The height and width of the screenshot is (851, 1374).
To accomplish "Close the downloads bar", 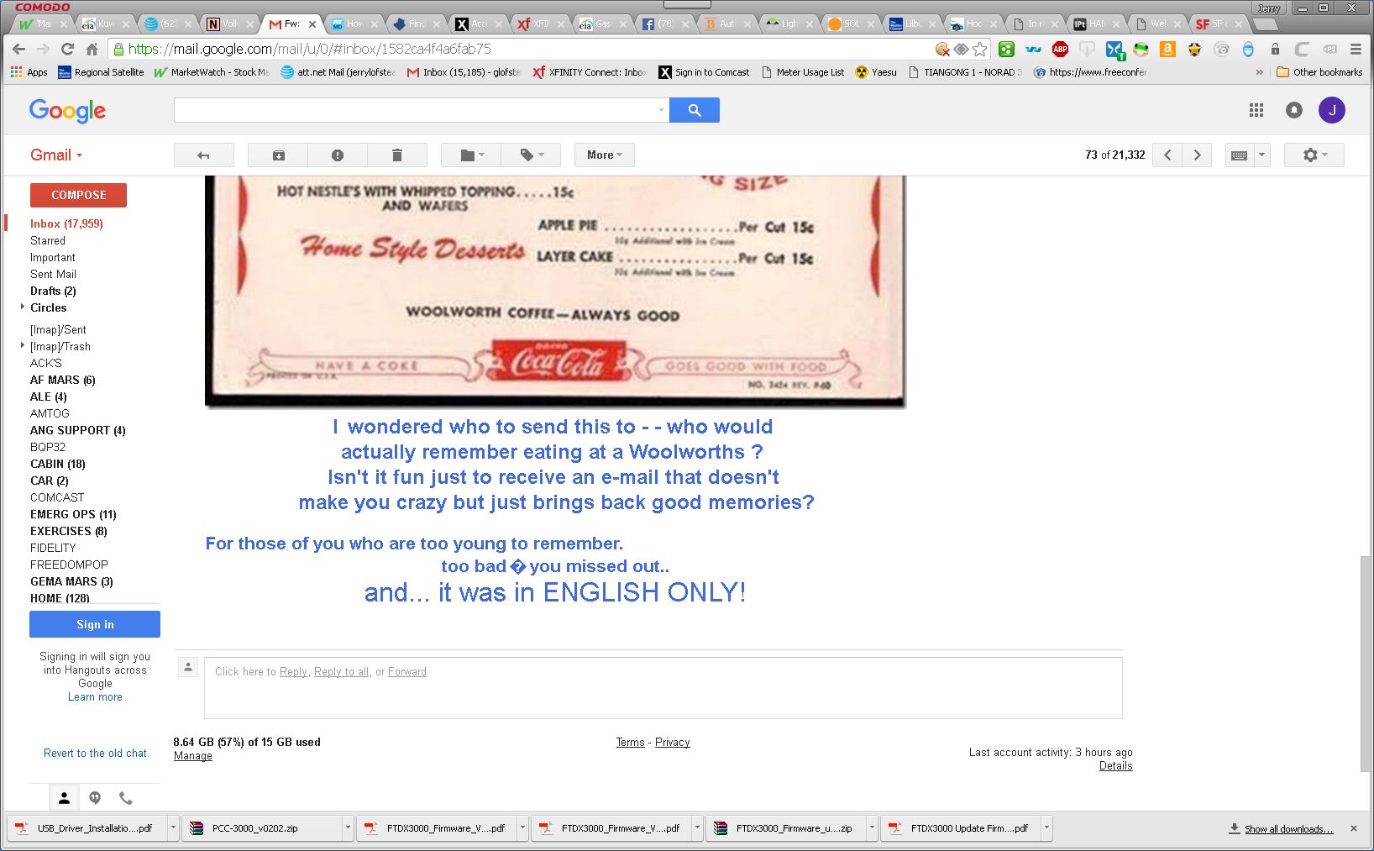I will [x=1354, y=828].
